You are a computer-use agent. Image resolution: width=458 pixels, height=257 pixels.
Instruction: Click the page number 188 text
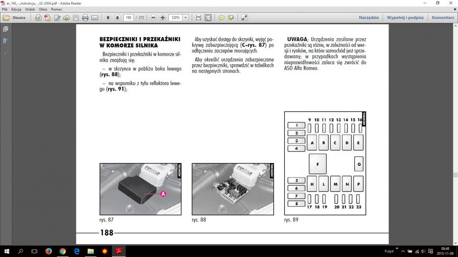click(107, 232)
